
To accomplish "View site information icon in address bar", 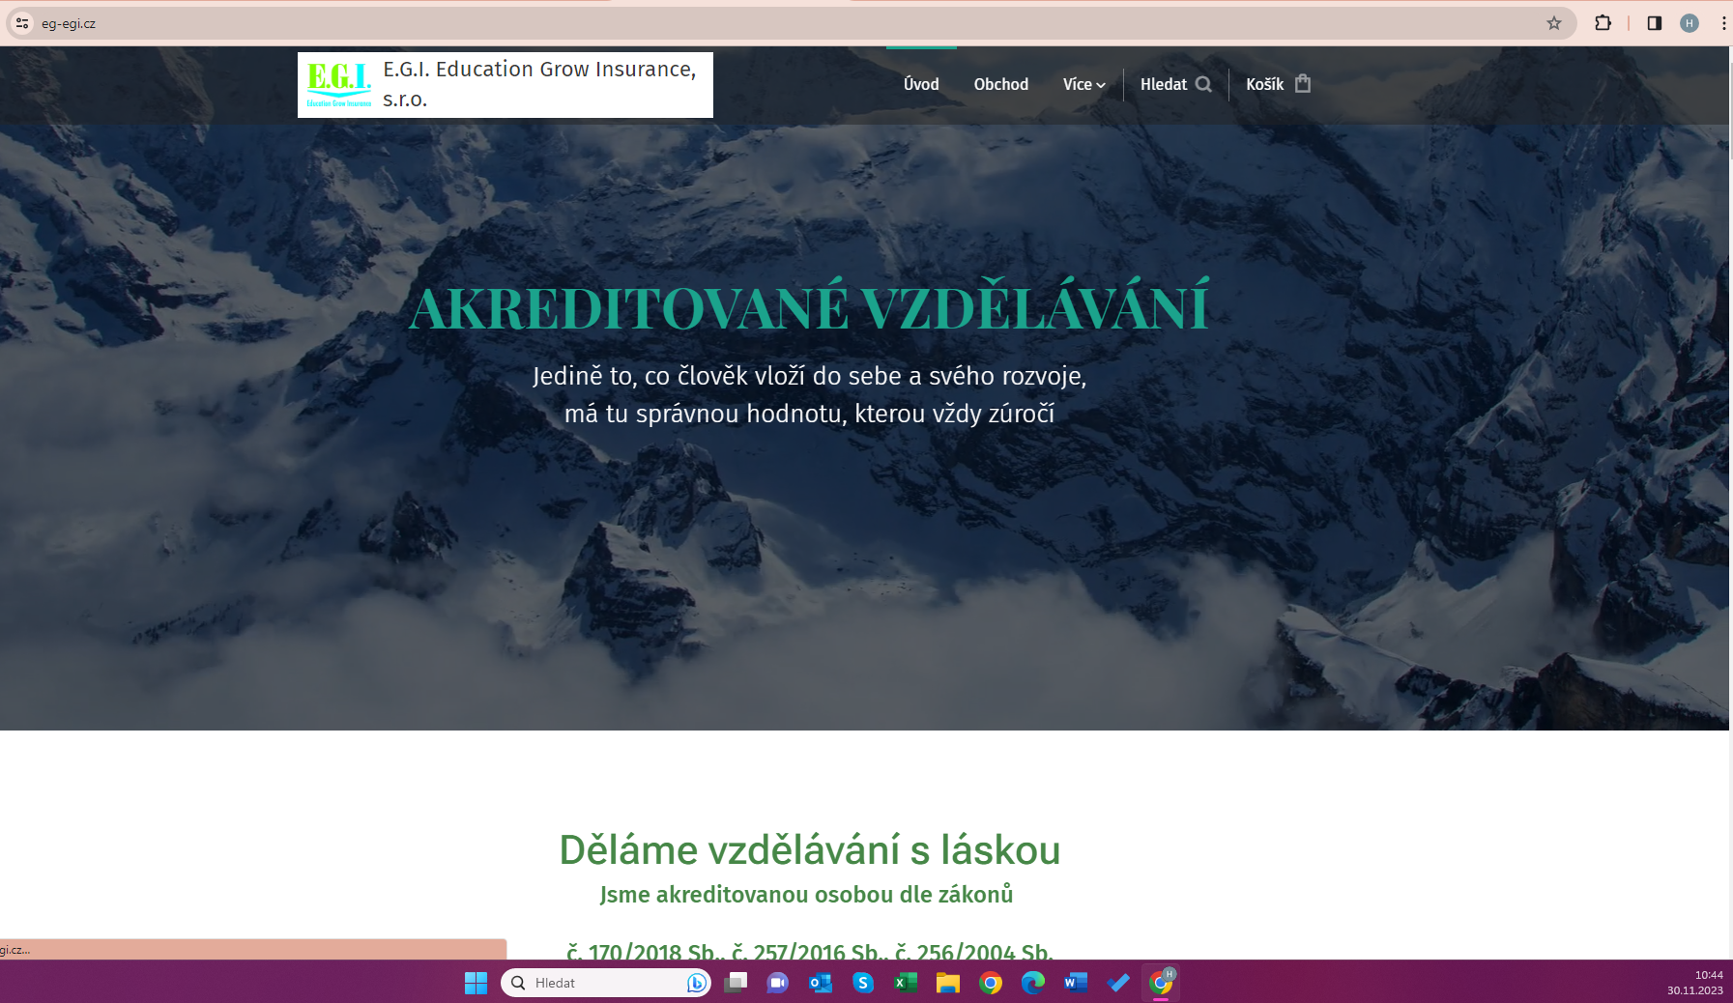I will (x=22, y=23).
